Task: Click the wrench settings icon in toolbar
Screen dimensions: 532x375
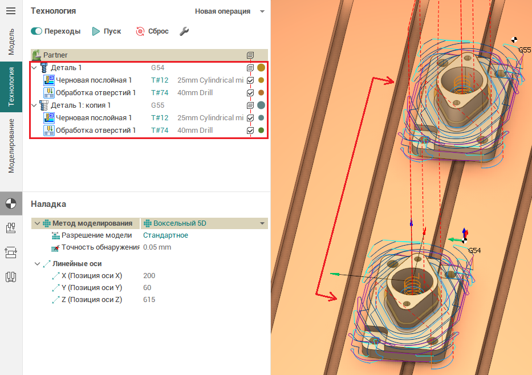Action: [184, 31]
